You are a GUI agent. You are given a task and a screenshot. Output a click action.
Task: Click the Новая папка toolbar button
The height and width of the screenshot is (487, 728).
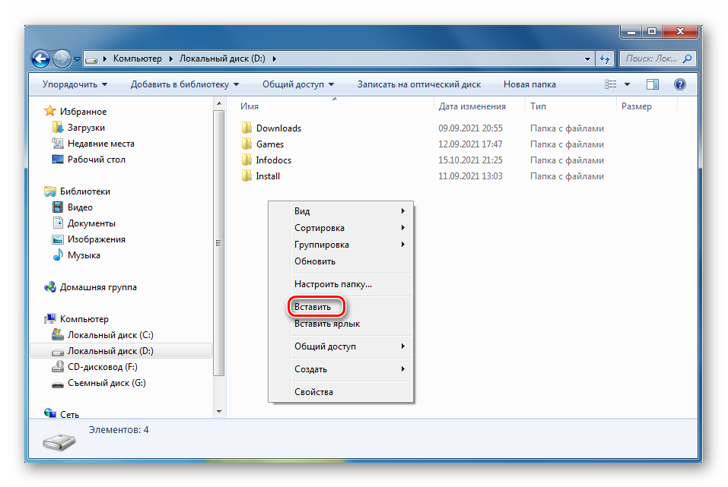[529, 84]
